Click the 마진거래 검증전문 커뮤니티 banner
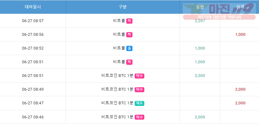The width and height of the screenshot is (259, 124). pyautogui.click(x=219, y=17)
